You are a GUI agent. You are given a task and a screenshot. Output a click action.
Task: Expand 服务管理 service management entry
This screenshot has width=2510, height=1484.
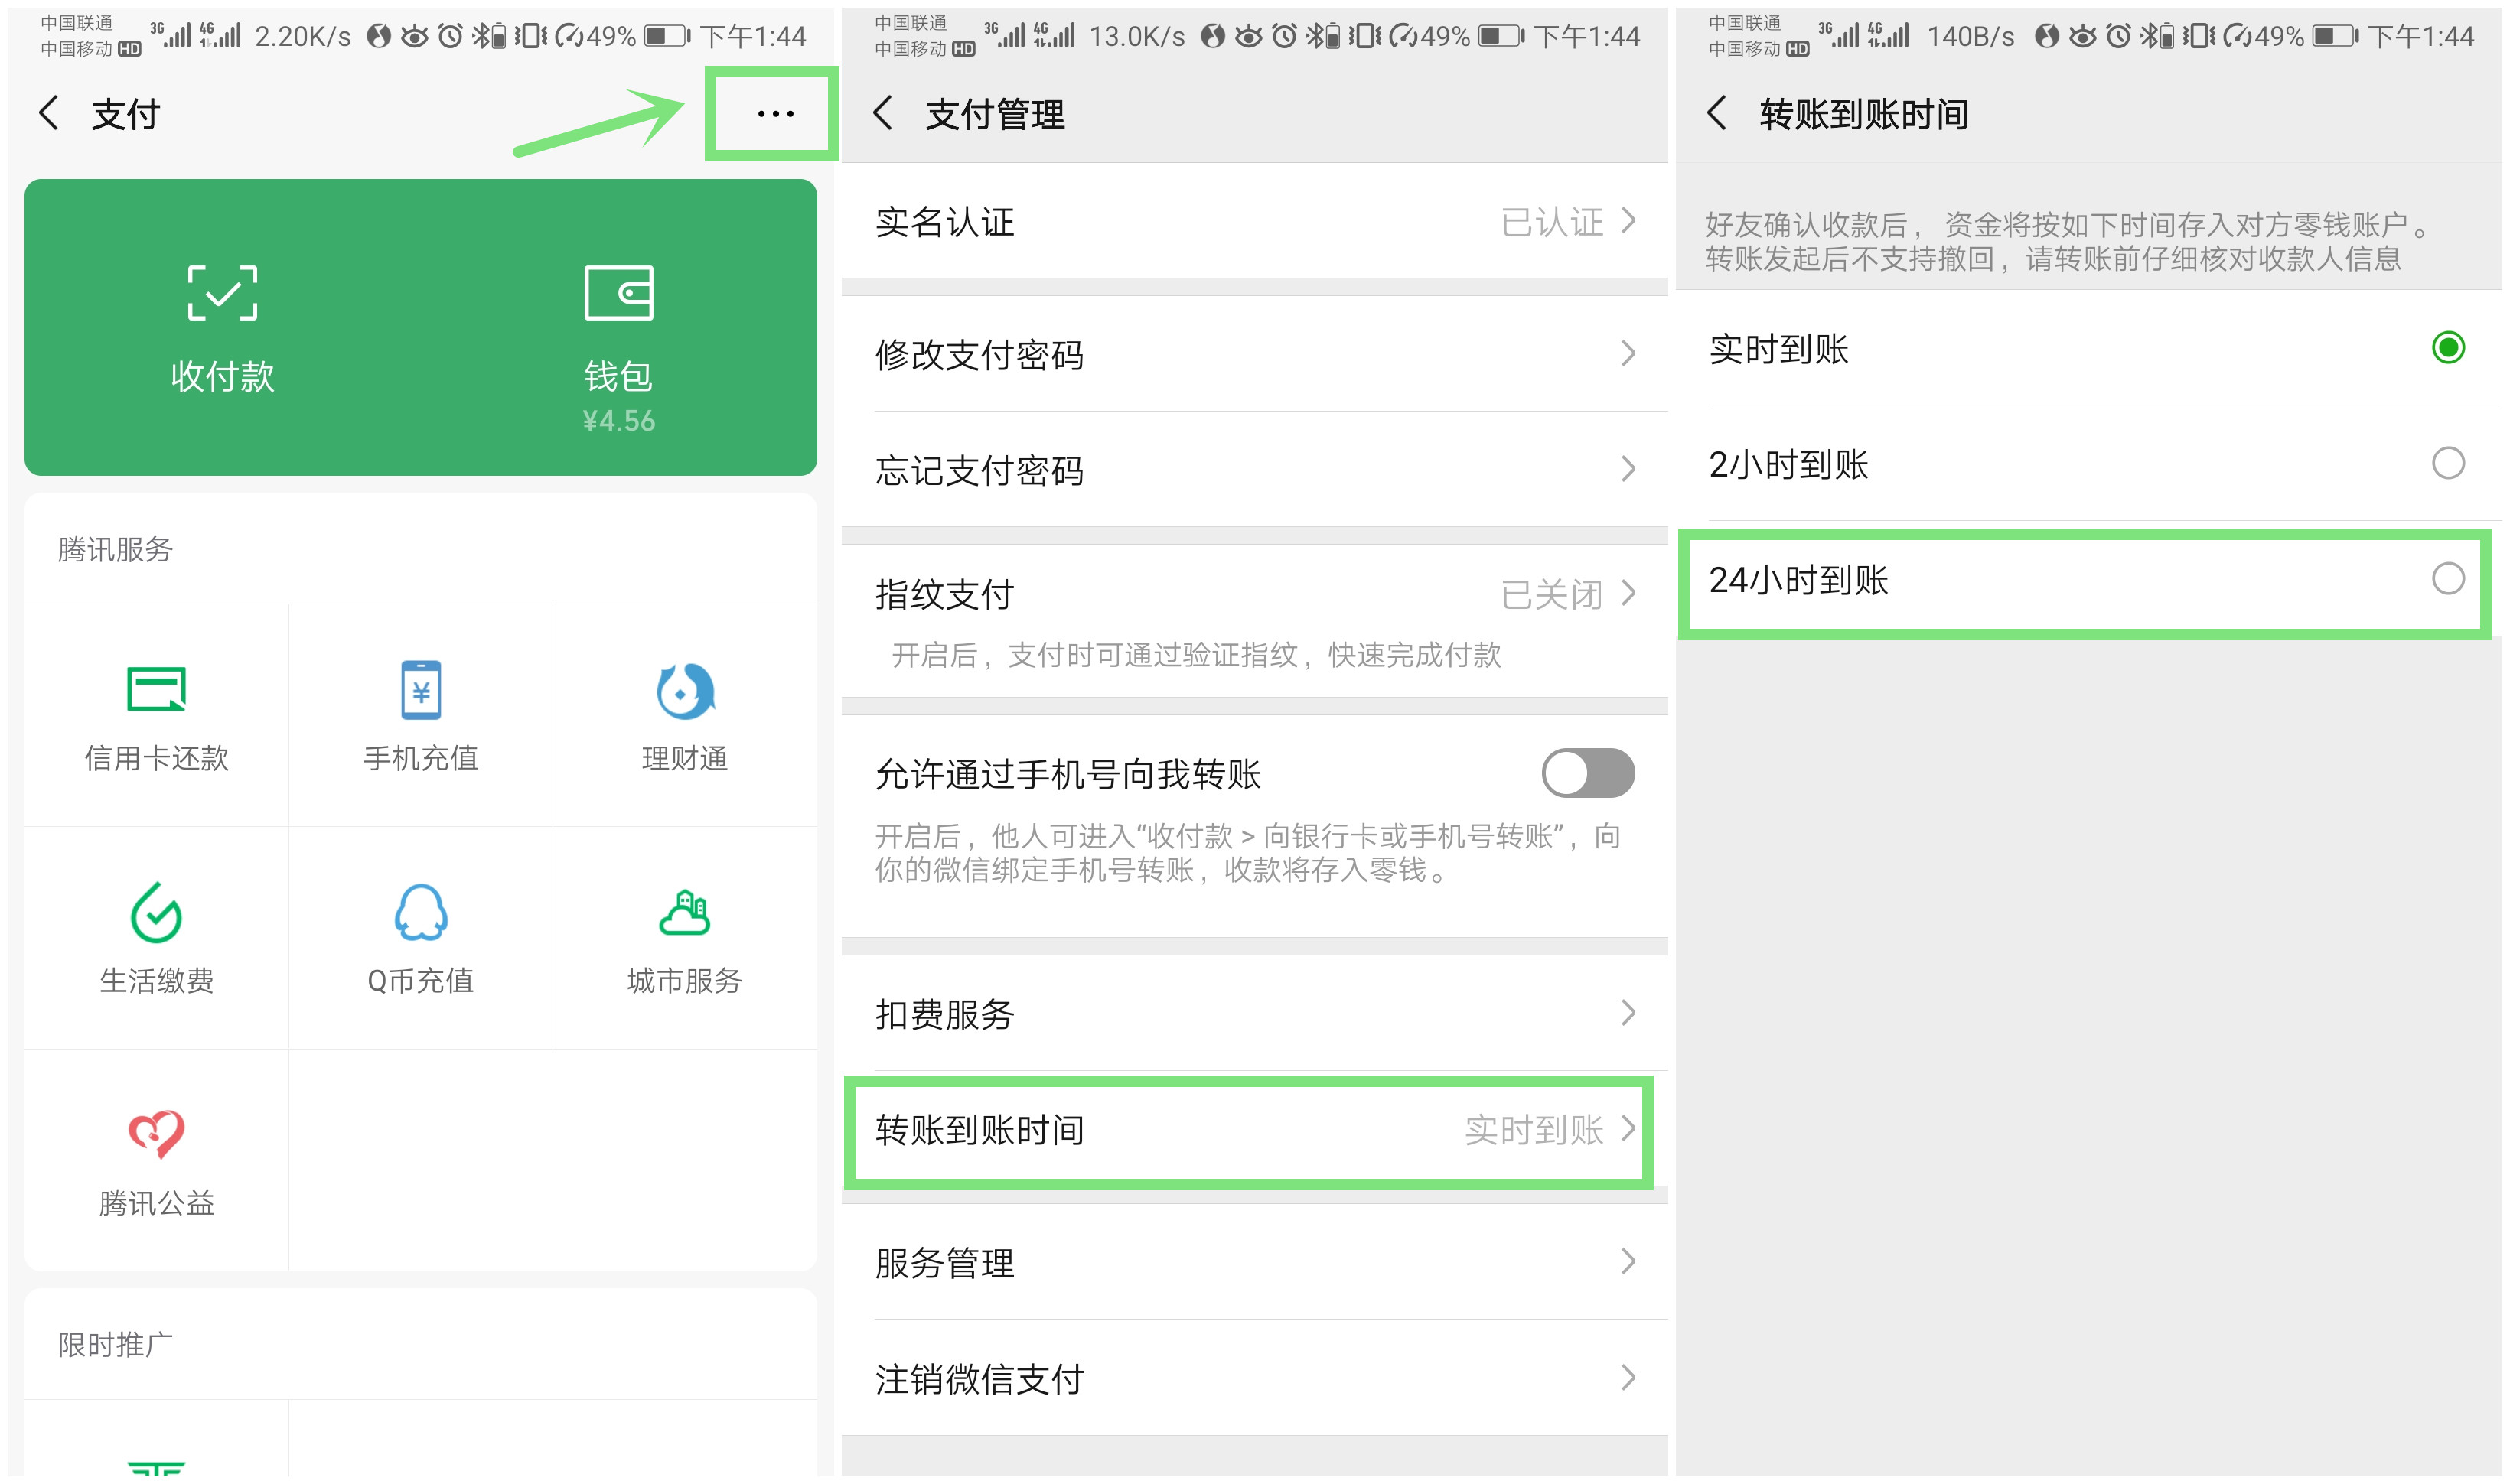1256,1262
